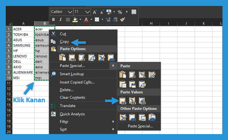Viewport: 228px width, 140px height.
Task: Click the Decrease Decimal icon
Action: click(115, 20)
